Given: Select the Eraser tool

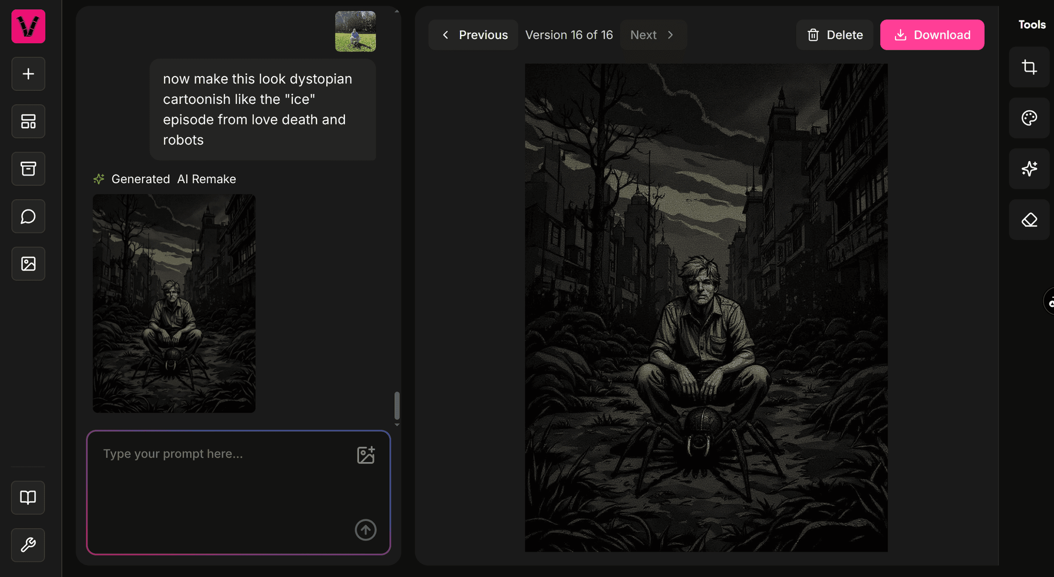Looking at the screenshot, I should click(1029, 220).
